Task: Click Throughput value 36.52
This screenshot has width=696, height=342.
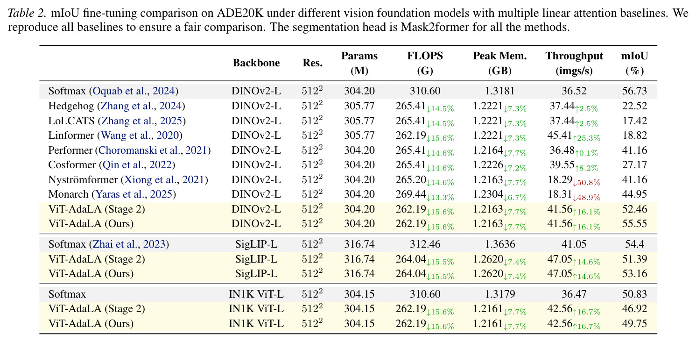Action: point(575,91)
